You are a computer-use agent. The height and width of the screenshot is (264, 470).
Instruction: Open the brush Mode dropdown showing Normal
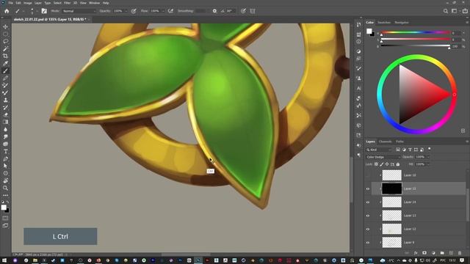(79, 11)
